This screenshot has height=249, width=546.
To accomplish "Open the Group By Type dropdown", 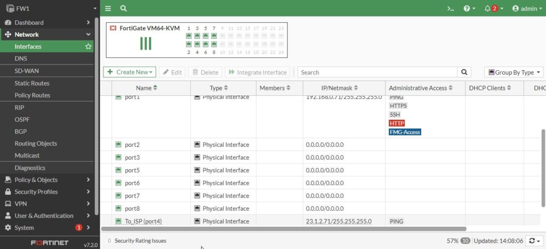I will pos(513,72).
